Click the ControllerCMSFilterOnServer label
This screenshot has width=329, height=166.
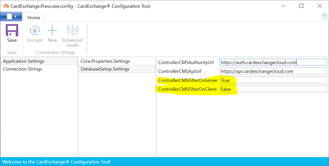click(x=188, y=80)
